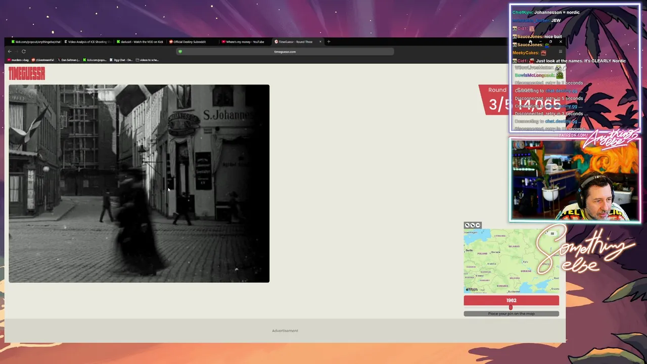Click Berlin on the map
The image size is (647, 364).
pyautogui.click(x=469, y=250)
